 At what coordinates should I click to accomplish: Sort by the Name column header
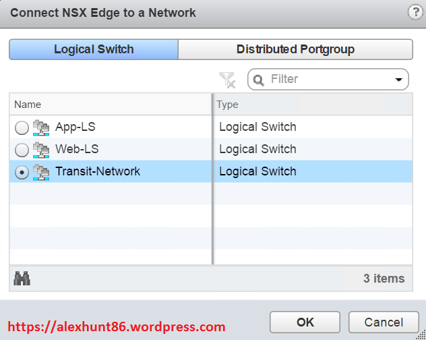coord(111,105)
